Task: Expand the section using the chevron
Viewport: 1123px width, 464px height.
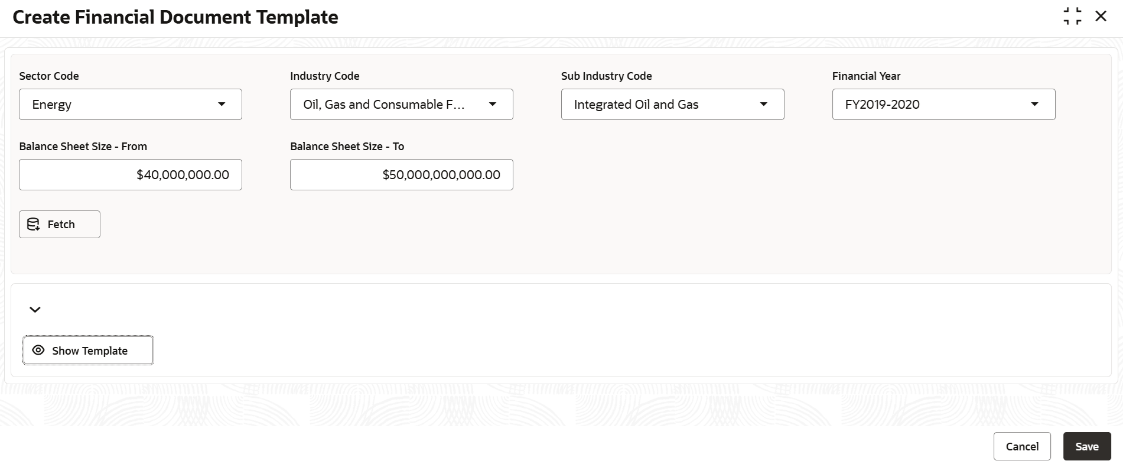Action: point(35,309)
